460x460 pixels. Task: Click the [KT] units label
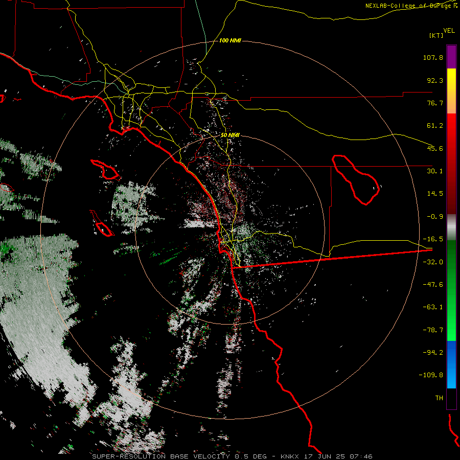tap(436, 35)
